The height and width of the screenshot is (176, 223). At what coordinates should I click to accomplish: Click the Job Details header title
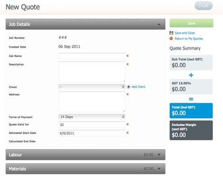pos(19,24)
